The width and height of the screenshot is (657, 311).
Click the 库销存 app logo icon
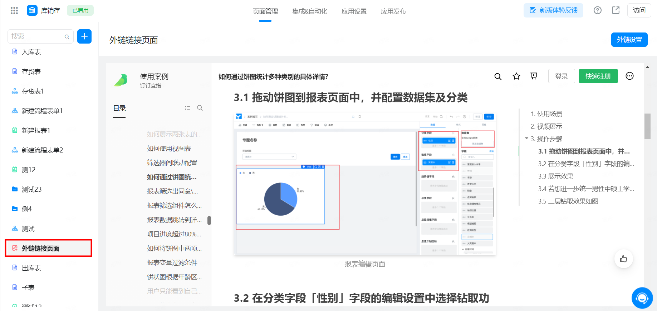click(x=32, y=10)
